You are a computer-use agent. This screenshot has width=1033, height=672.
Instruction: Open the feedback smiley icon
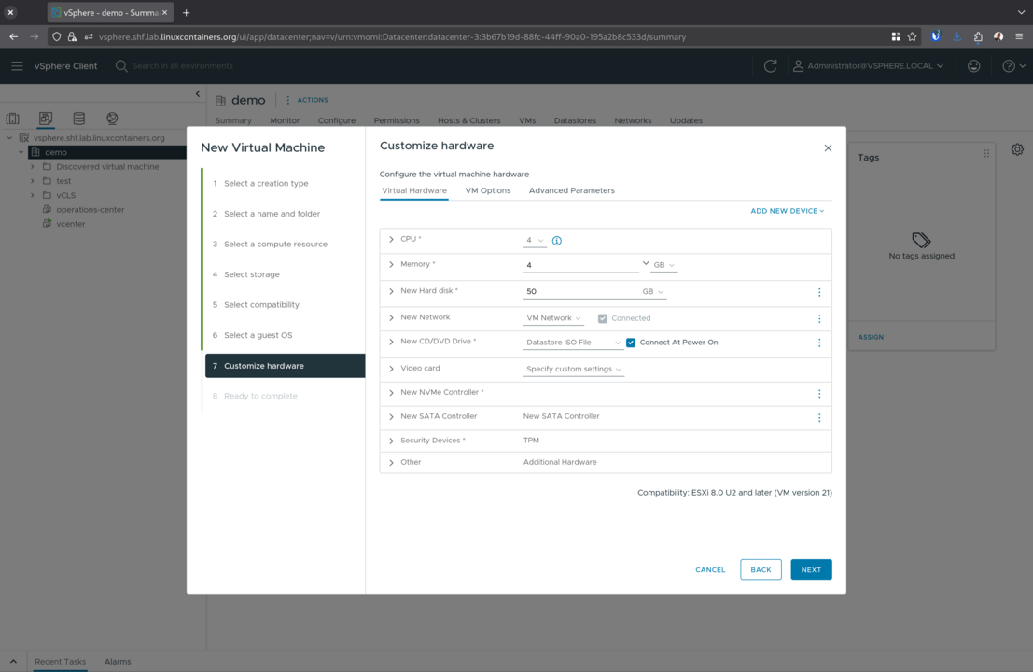[973, 66]
